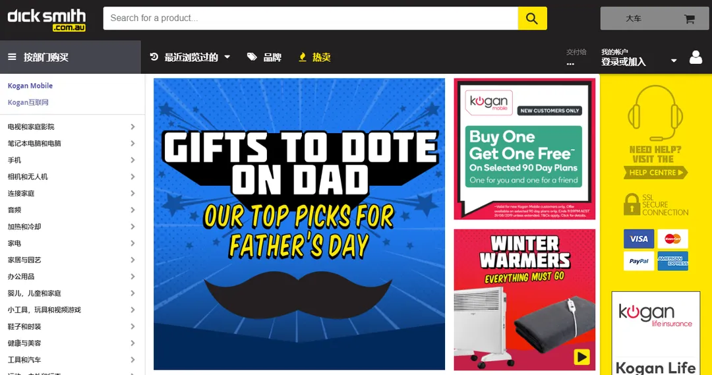
Task: Open the 家电 category
Action: [x=15, y=243]
